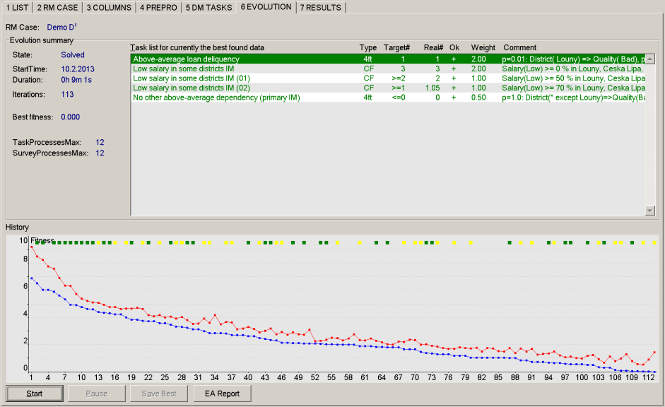Open the EA Report
This screenshot has height=407, width=665.
[x=222, y=394]
